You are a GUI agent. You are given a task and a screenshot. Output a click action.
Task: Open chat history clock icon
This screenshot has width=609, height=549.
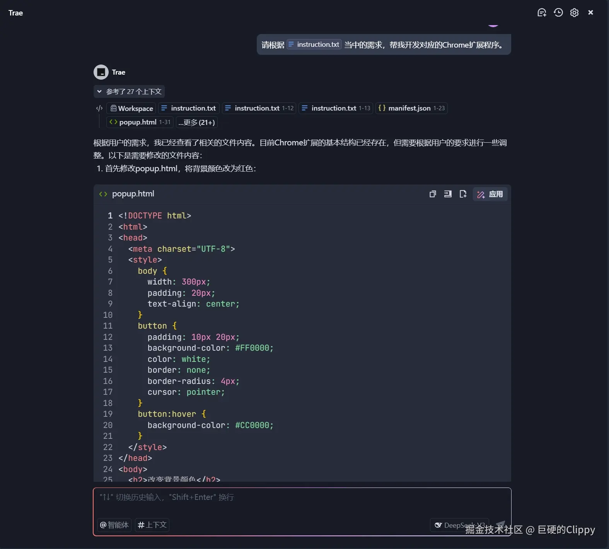click(558, 13)
